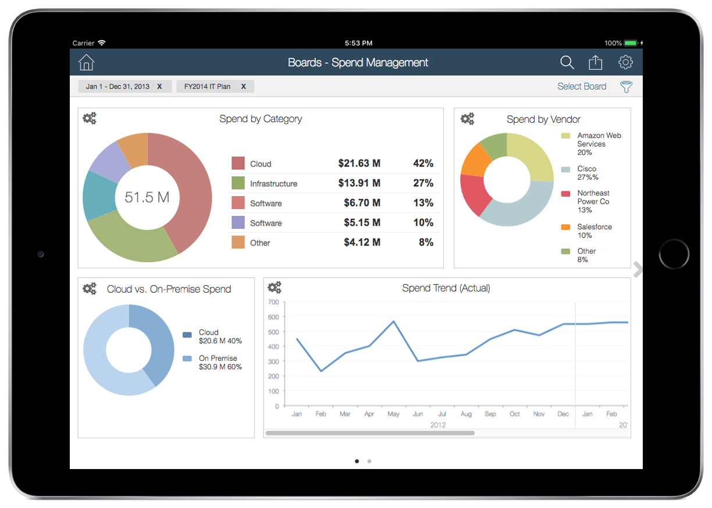Remove the FY2014 IT Plan filter chip
This screenshot has width=712, height=508.
(x=243, y=87)
